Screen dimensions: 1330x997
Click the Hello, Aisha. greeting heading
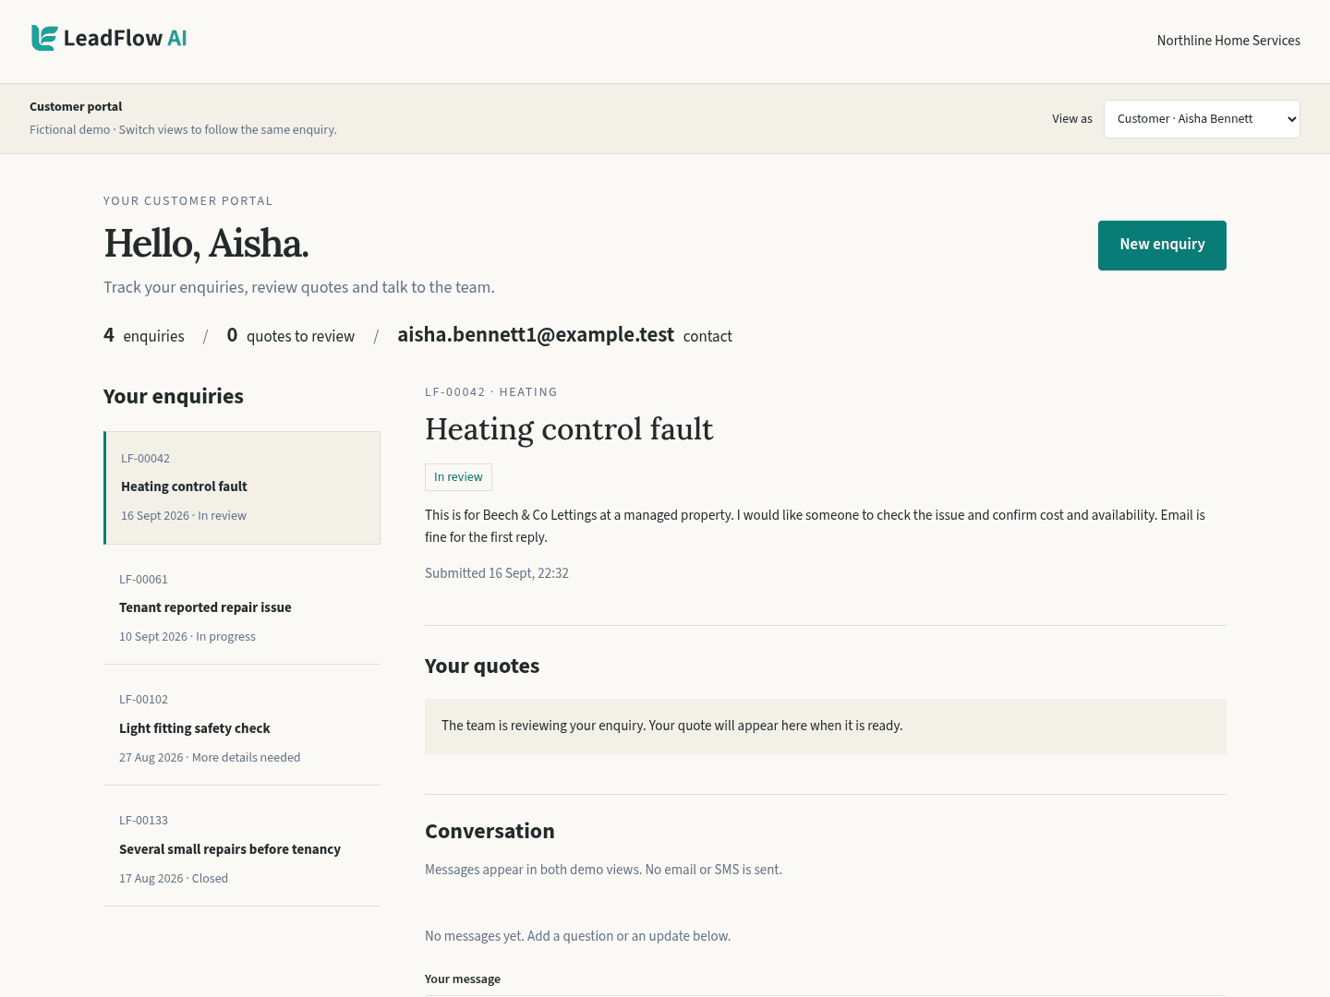[206, 244]
